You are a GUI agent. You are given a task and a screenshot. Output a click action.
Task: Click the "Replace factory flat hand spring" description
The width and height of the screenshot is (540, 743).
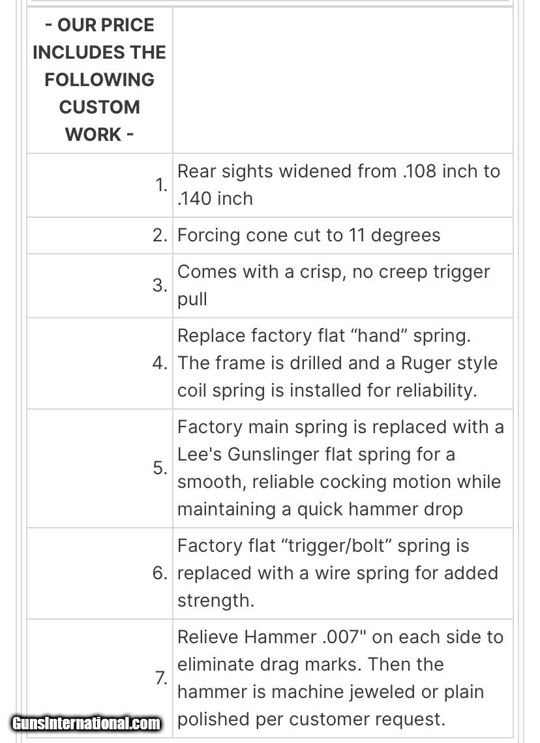pyautogui.click(x=337, y=363)
